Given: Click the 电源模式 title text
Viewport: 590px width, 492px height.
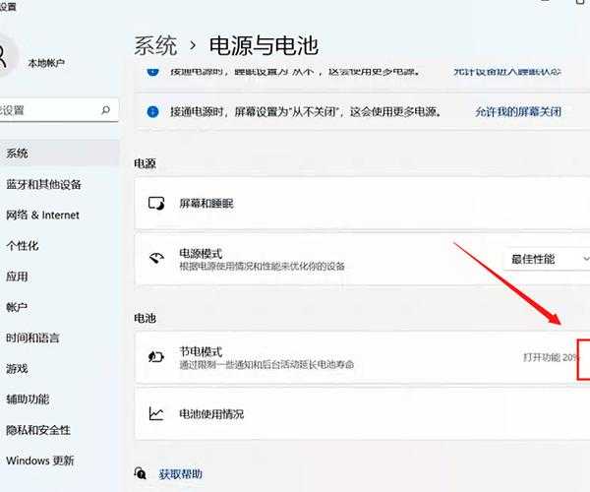Looking at the screenshot, I should tap(201, 253).
